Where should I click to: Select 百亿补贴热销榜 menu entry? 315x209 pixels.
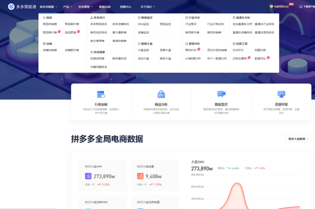click(217, 50)
